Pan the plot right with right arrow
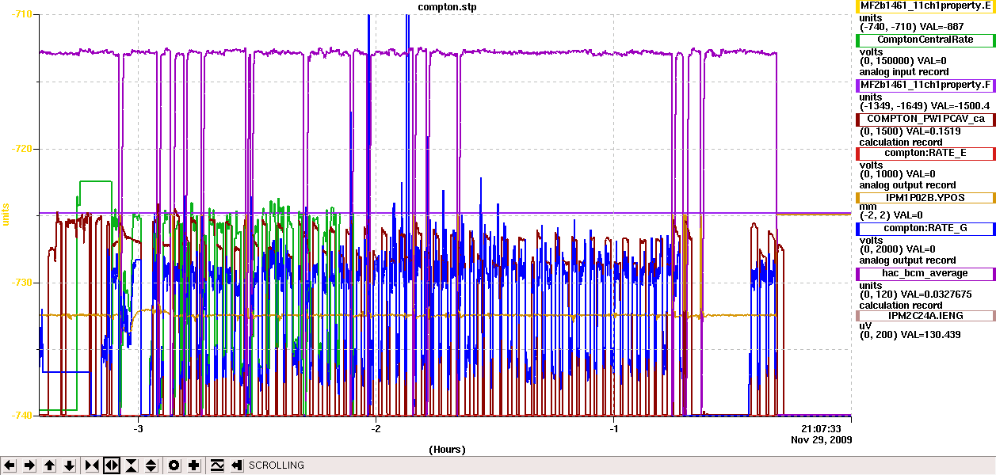This screenshot has width=996, height=475. click(x=29, y=465)
